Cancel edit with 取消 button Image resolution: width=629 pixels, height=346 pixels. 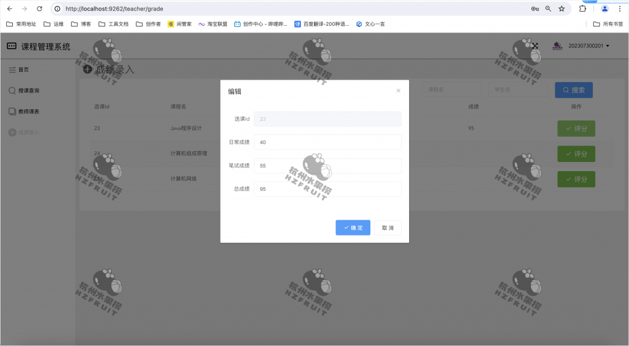coord(388,228)
